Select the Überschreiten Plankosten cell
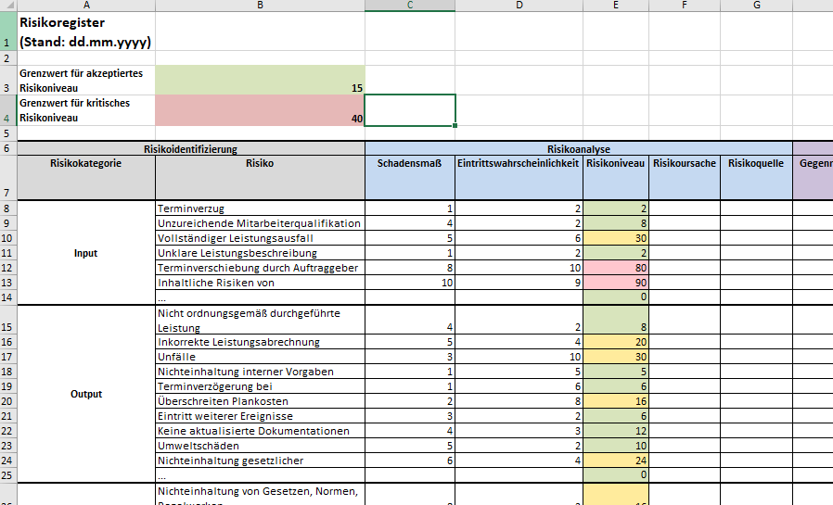Screen dimensions: 833x505 [261, 401]
